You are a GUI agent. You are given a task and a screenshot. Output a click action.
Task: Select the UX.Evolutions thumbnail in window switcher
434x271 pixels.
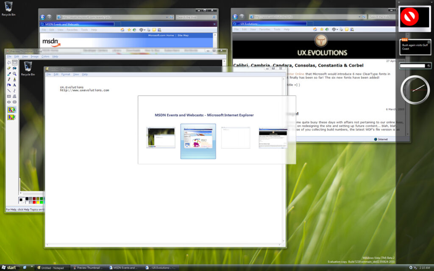coord(273,138)
